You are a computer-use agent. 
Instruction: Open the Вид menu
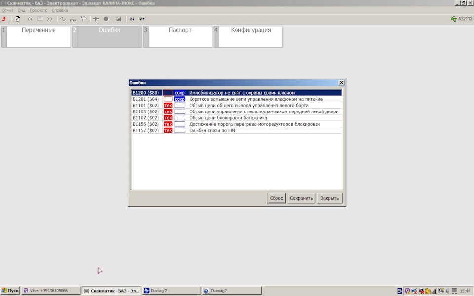(21, 10)
